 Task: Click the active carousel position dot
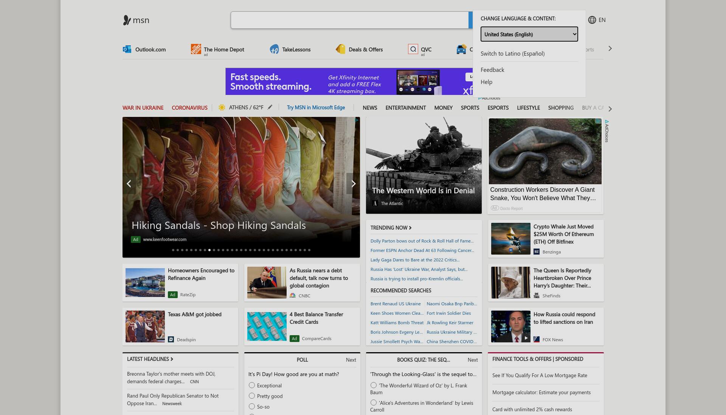(209, 250)
